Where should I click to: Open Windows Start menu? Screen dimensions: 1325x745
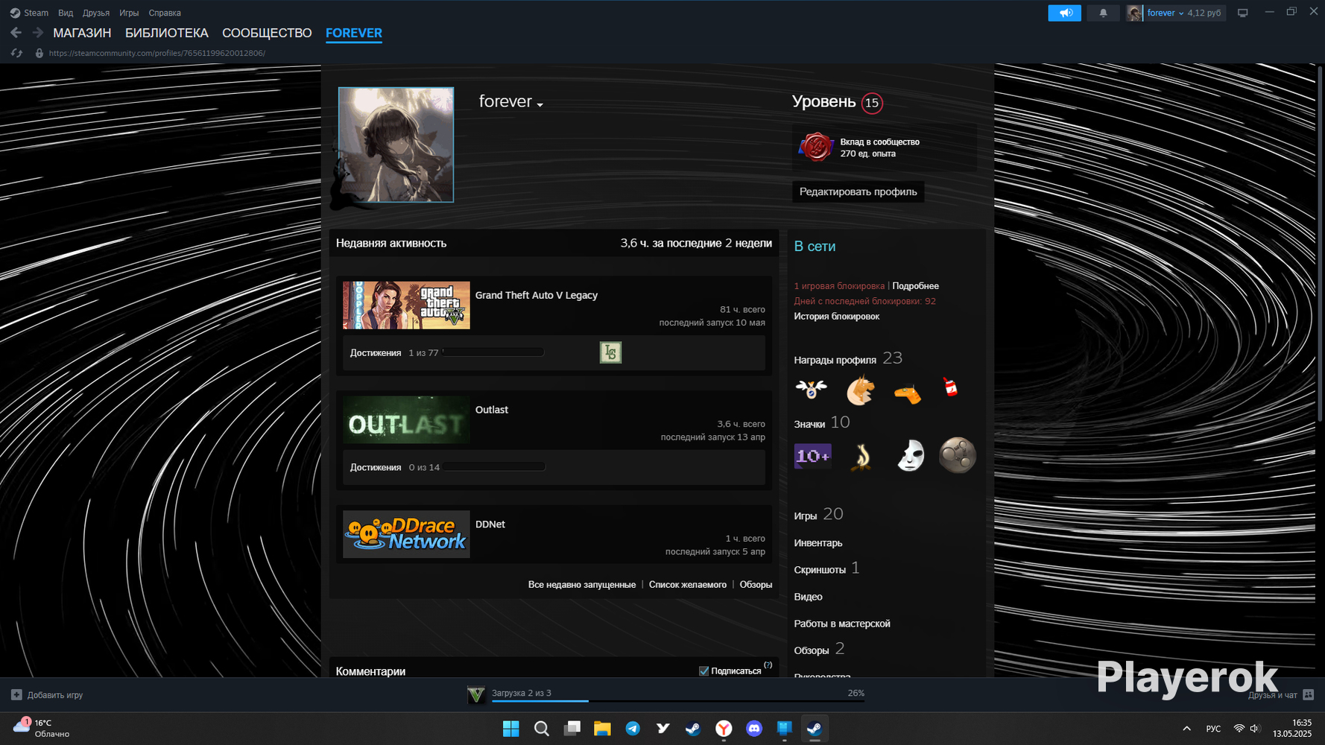[511, 729]
